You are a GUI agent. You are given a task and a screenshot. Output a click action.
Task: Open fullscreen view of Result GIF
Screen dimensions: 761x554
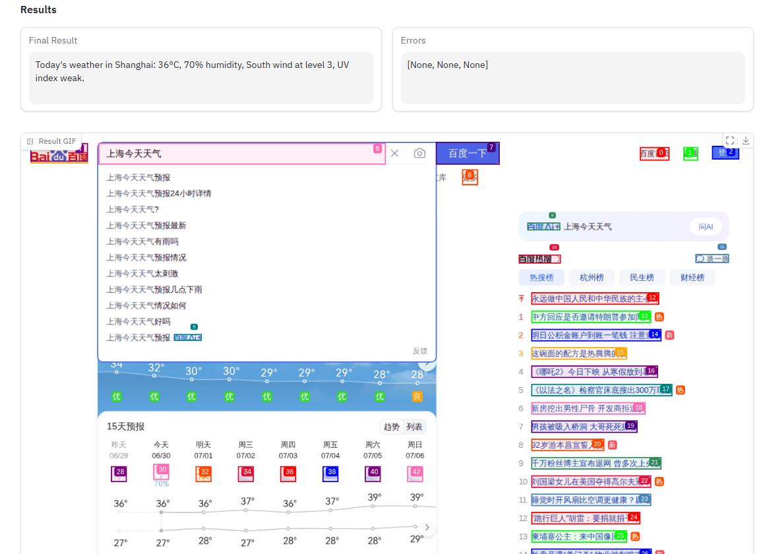tap(730, 140)
